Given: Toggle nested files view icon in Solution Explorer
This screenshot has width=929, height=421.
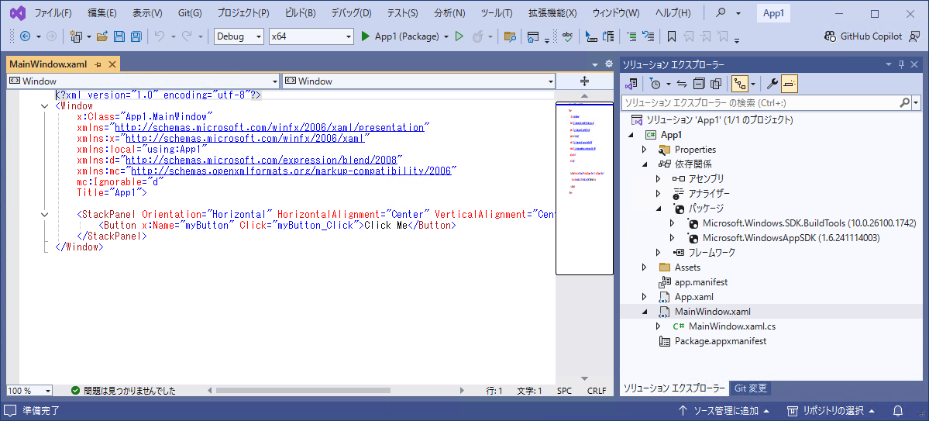Looking at the screenshot, I should coord(739,85).
